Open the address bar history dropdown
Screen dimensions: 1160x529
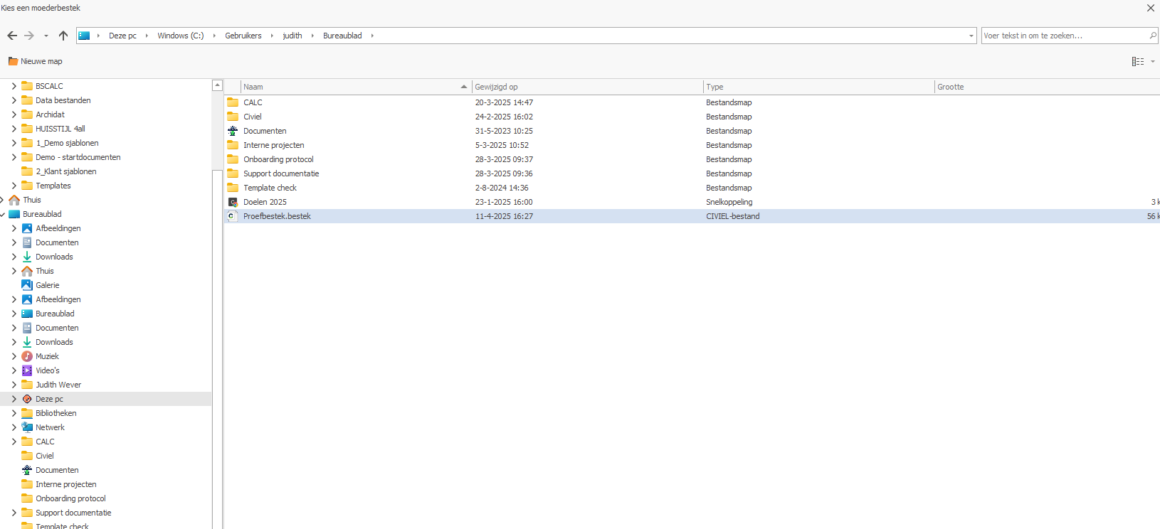pos(971,36)
